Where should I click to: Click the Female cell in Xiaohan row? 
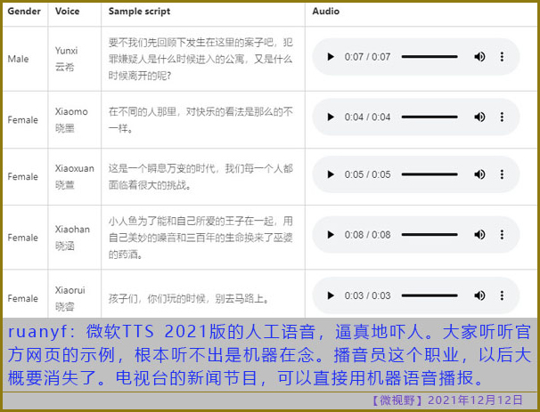point(23,238)
